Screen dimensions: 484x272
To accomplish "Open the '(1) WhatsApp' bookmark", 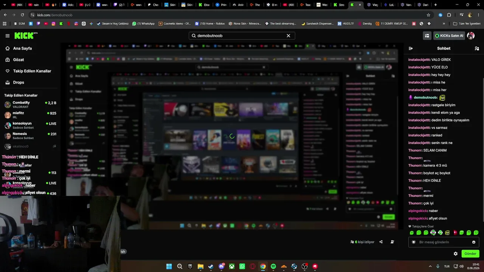I will (143, 23).
